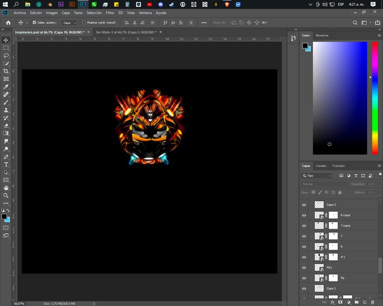
Task: Select the Pen tool
Action: pyautogui.click(x=6, y=157)
